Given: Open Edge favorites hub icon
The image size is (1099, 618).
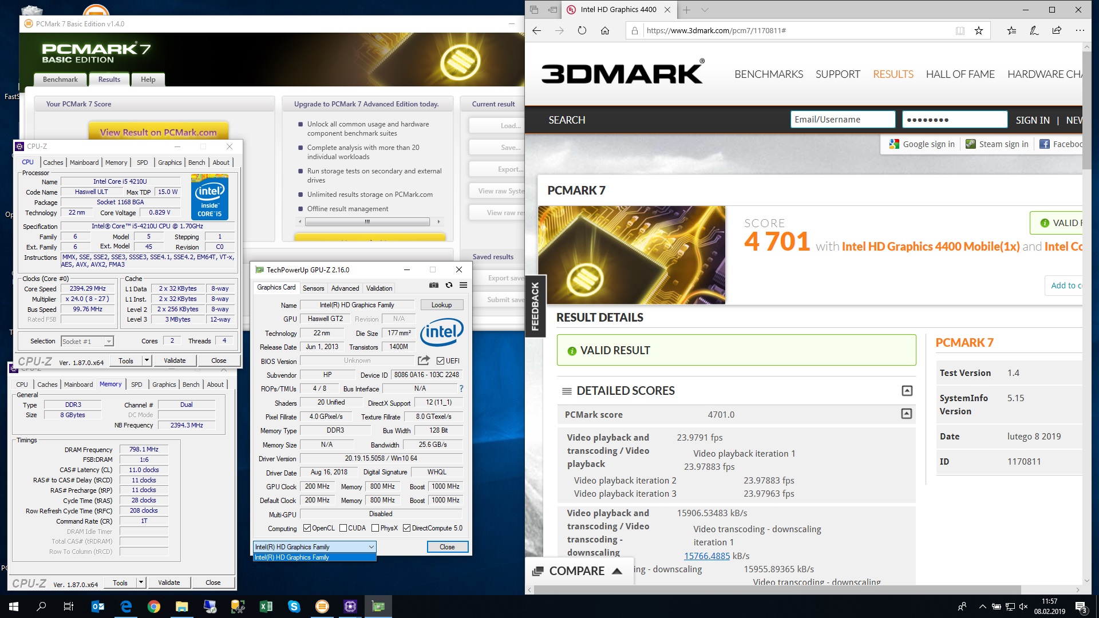Looking at the screenshot, I should 1012,31.
